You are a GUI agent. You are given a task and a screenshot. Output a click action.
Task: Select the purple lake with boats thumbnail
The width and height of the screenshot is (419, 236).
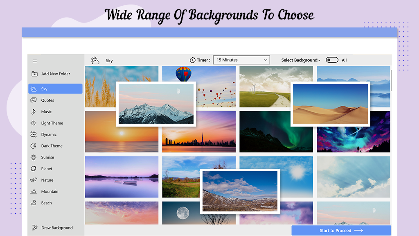click(x=122, y=177)
